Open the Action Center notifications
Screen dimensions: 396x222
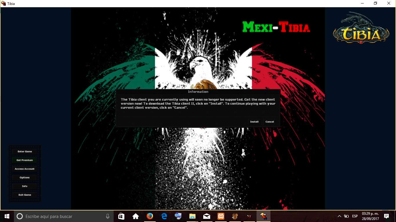(386, 216)
